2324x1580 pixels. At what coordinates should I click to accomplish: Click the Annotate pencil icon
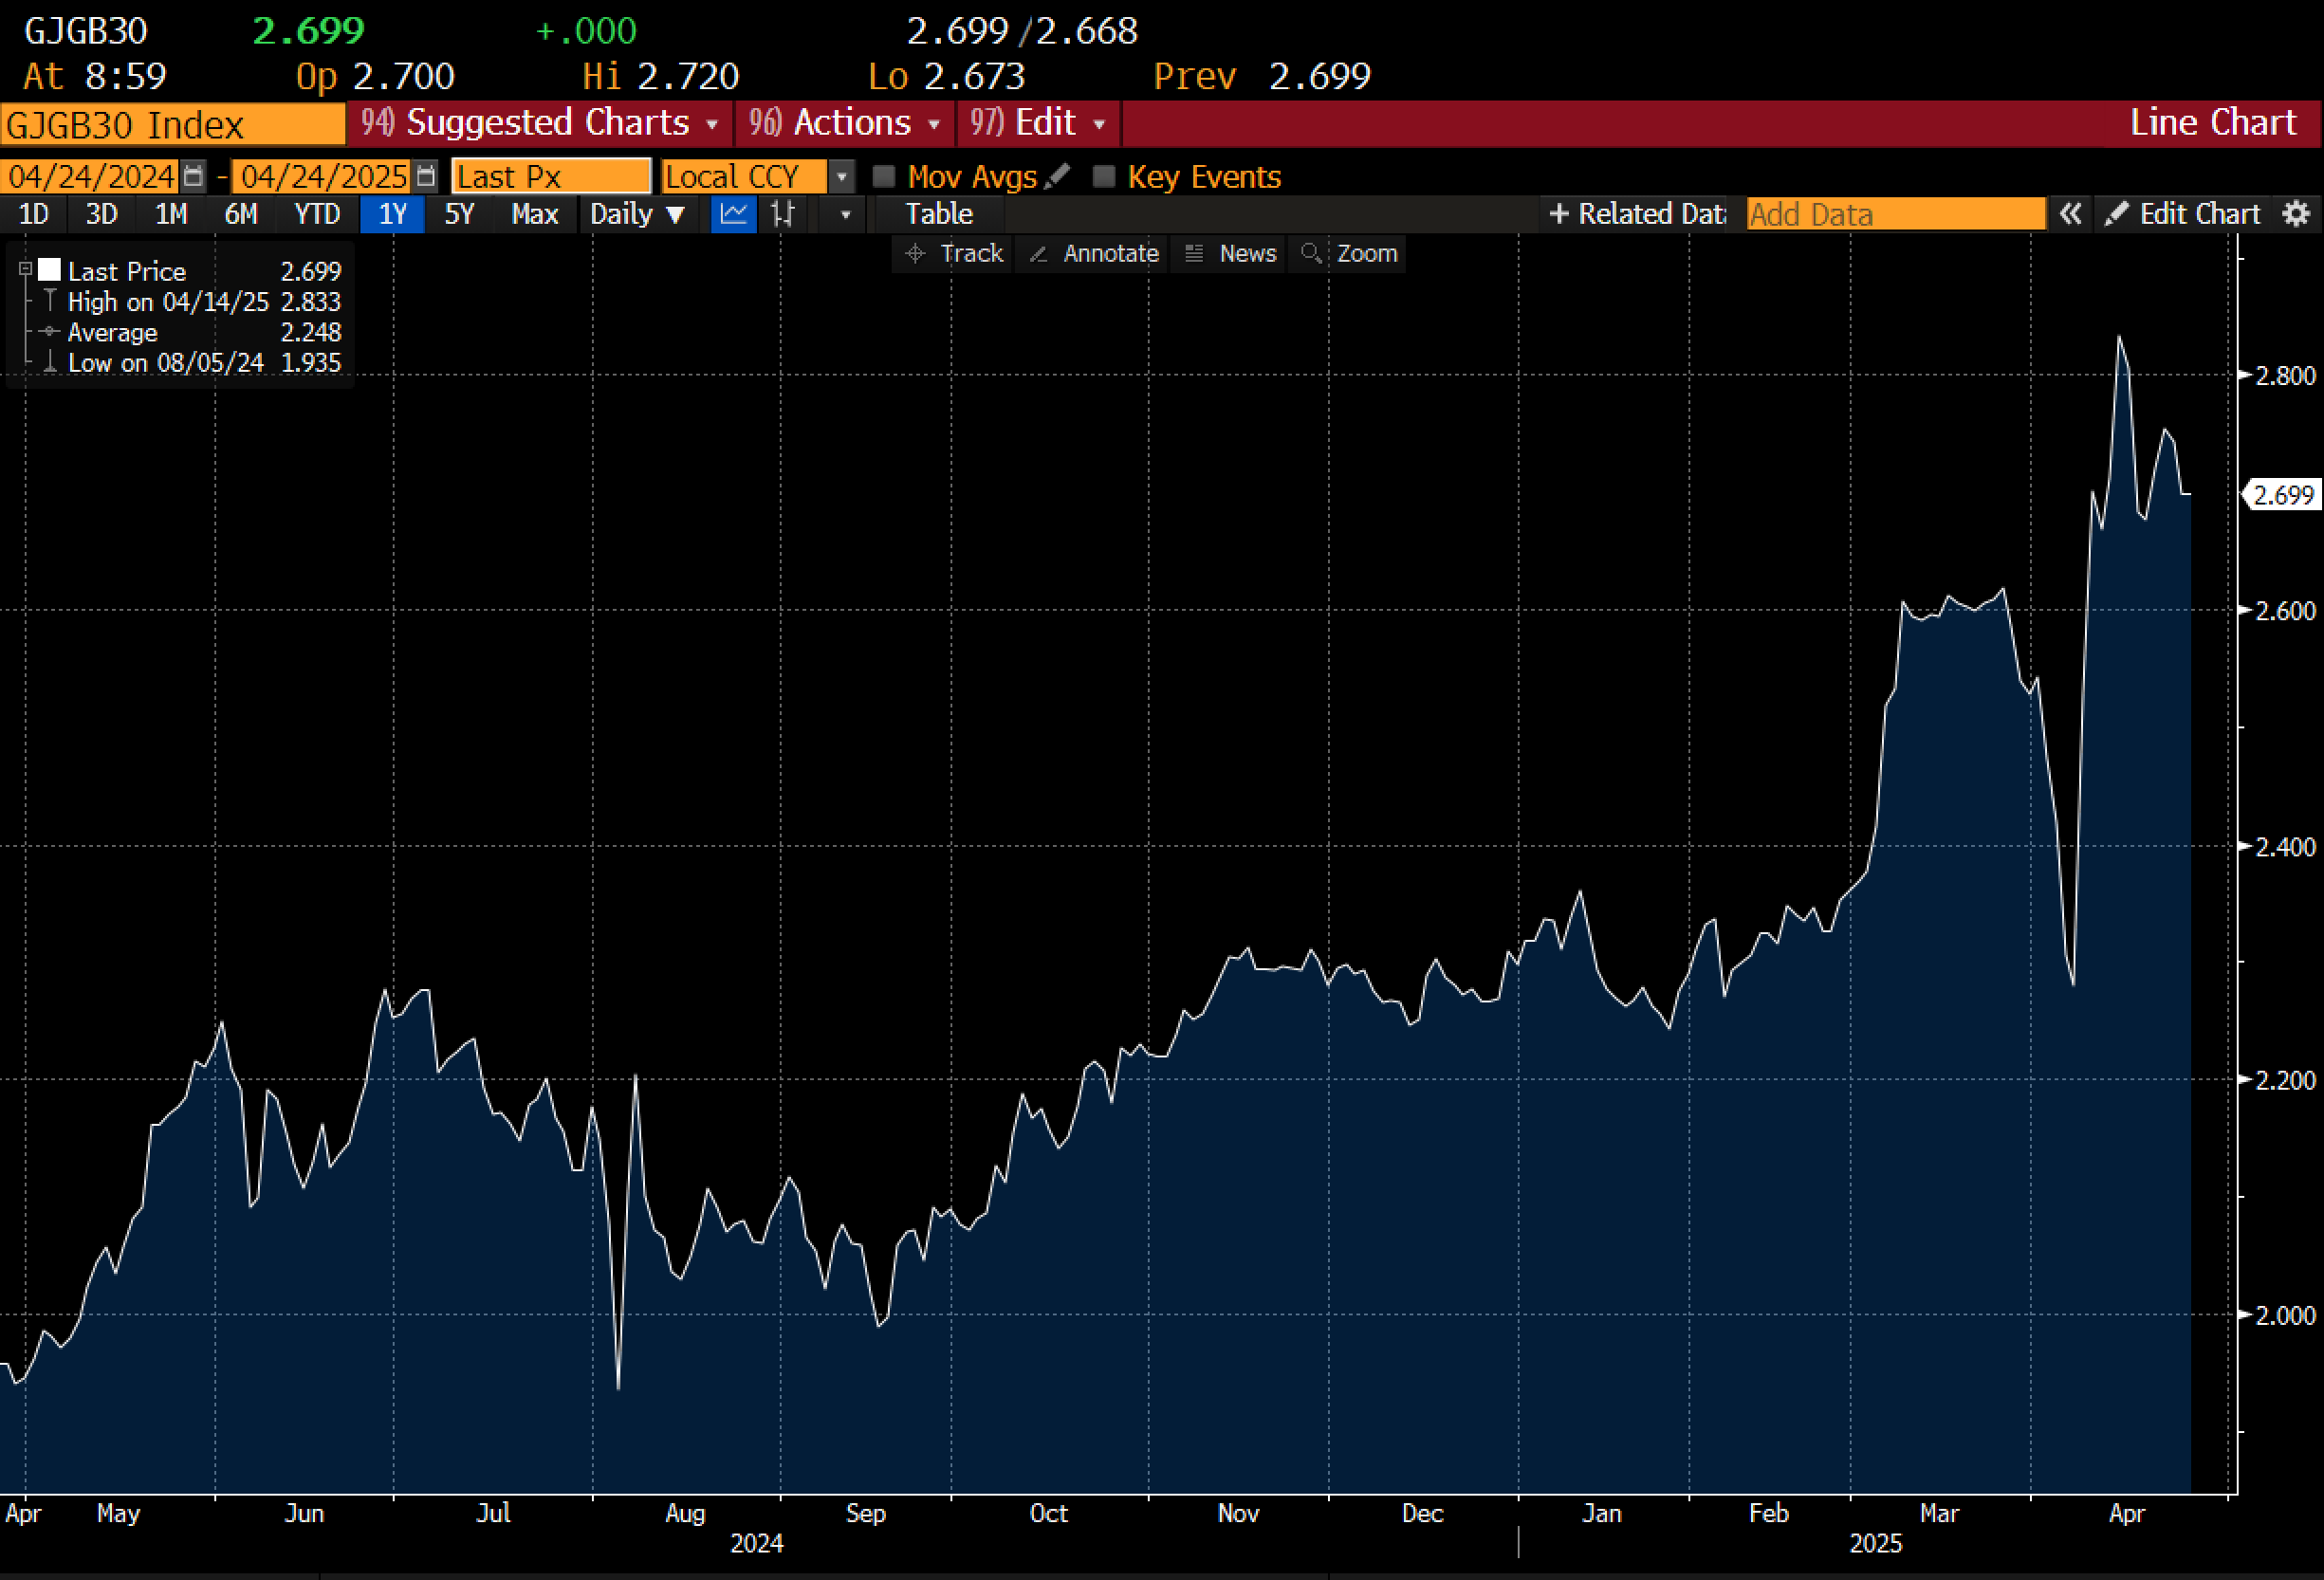pyautogui.click(x=1038, y=254)
